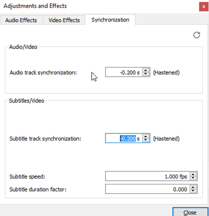The image size is (209, 216).
Task: Decrease subtitle duration factor
Action: tap(193, 191)
